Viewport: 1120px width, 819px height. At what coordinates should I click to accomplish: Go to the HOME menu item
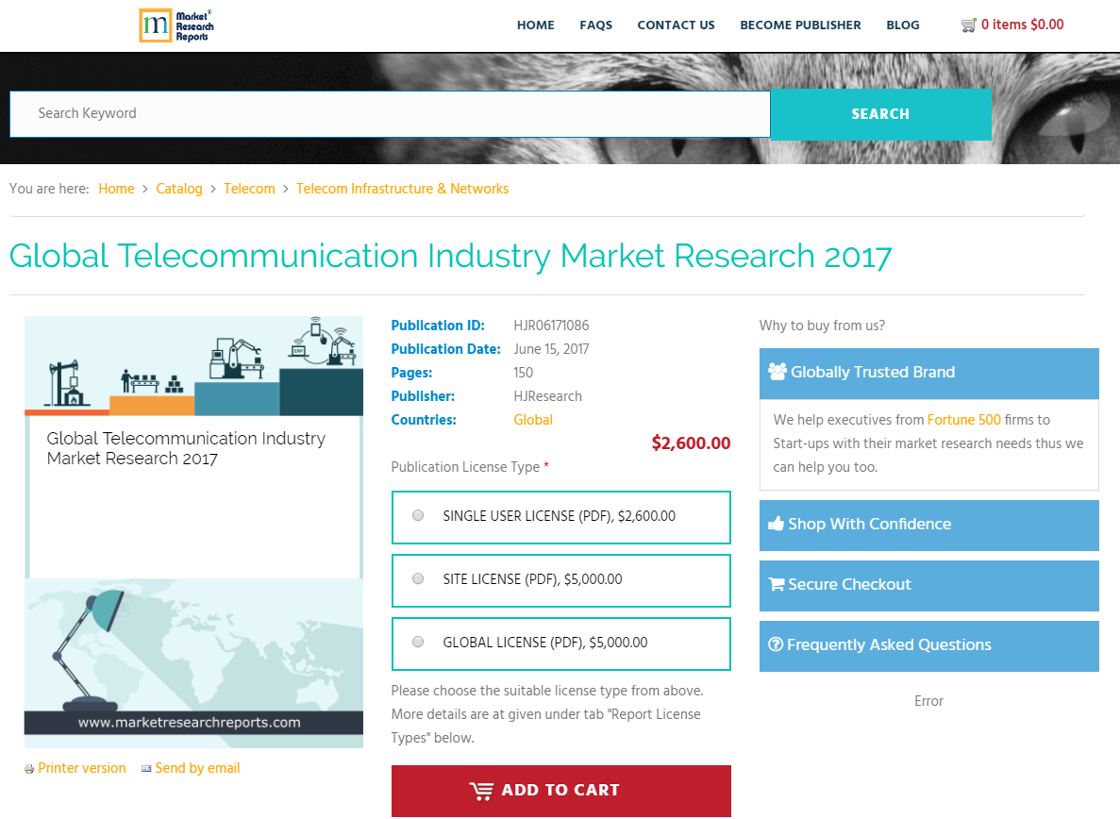pos(536,25)
